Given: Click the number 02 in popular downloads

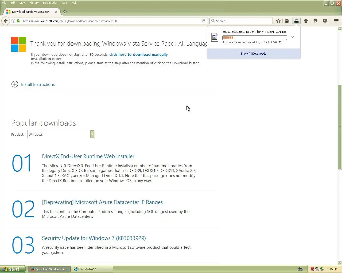Looking at the screenshot, I should pyautogui.click(x=23, y=209).
